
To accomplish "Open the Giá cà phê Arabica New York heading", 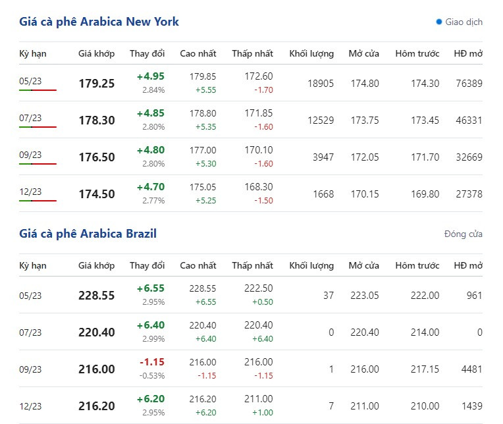I will pyautogui.click(x=99, y=22).
